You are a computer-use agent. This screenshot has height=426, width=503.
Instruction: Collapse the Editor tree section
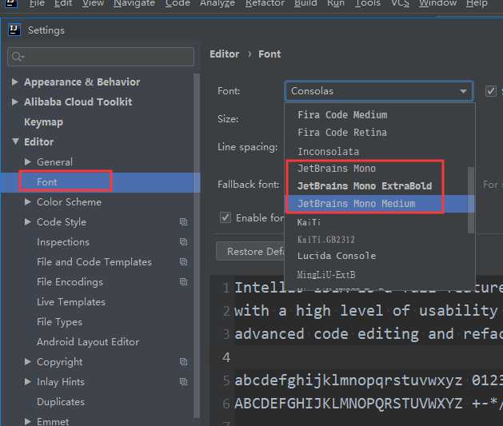(15, 142)
